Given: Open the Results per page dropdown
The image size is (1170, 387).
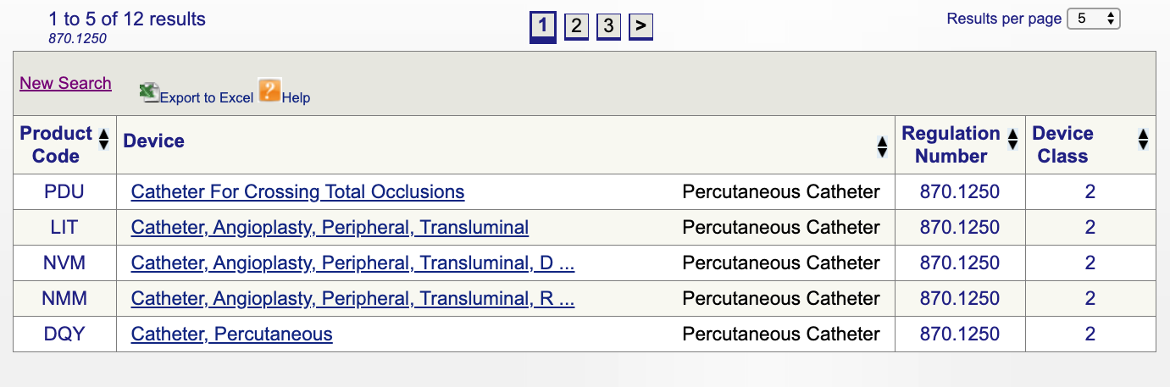Looking at the screenshot, I should pyautogui.click(x=1094, y=19).
